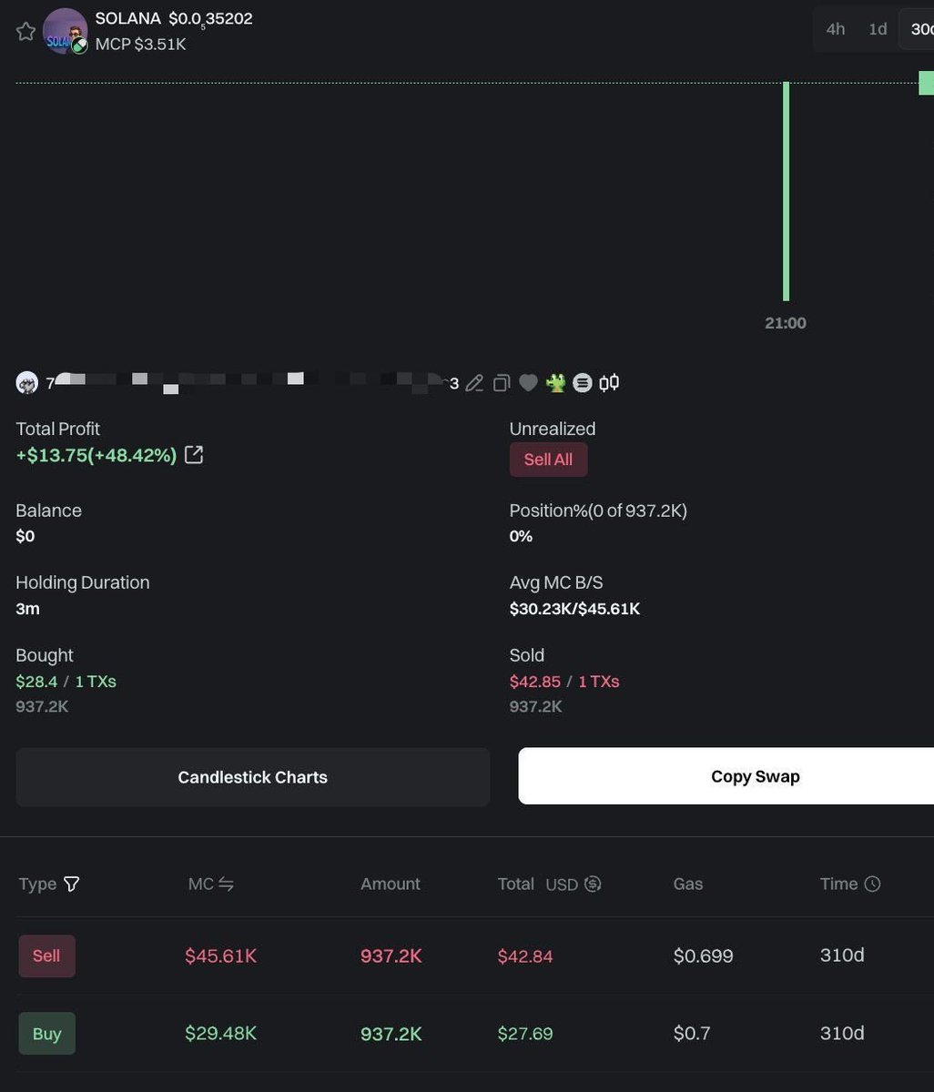Open the SOLANA token avatar
The width and height of the screenshot is (934, 1092).
66,31
